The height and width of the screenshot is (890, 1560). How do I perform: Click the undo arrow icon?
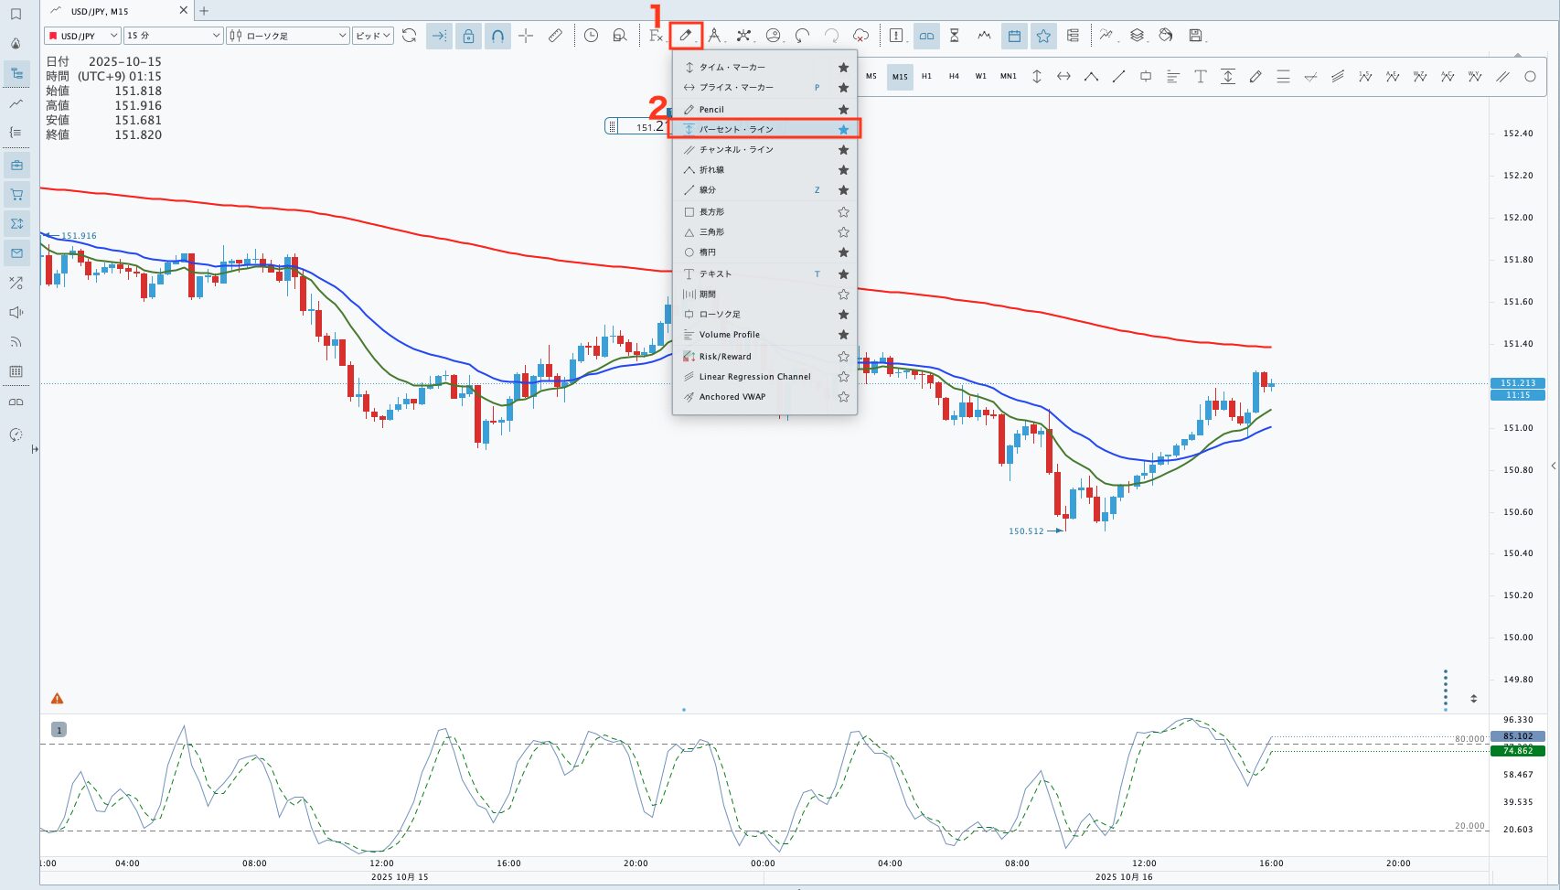point(802,36)
